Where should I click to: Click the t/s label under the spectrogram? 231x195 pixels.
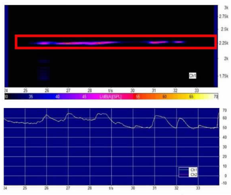(111, 90)
